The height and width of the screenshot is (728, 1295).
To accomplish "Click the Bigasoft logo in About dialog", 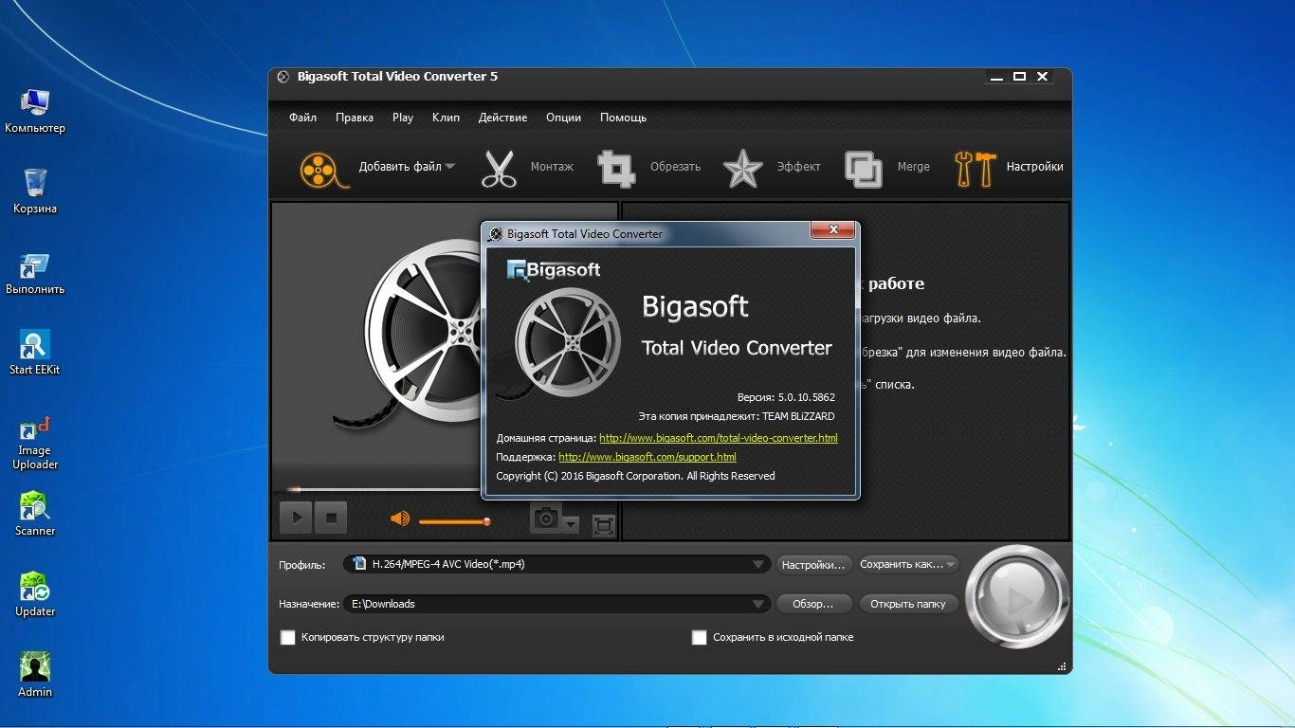I will (555, 270).
